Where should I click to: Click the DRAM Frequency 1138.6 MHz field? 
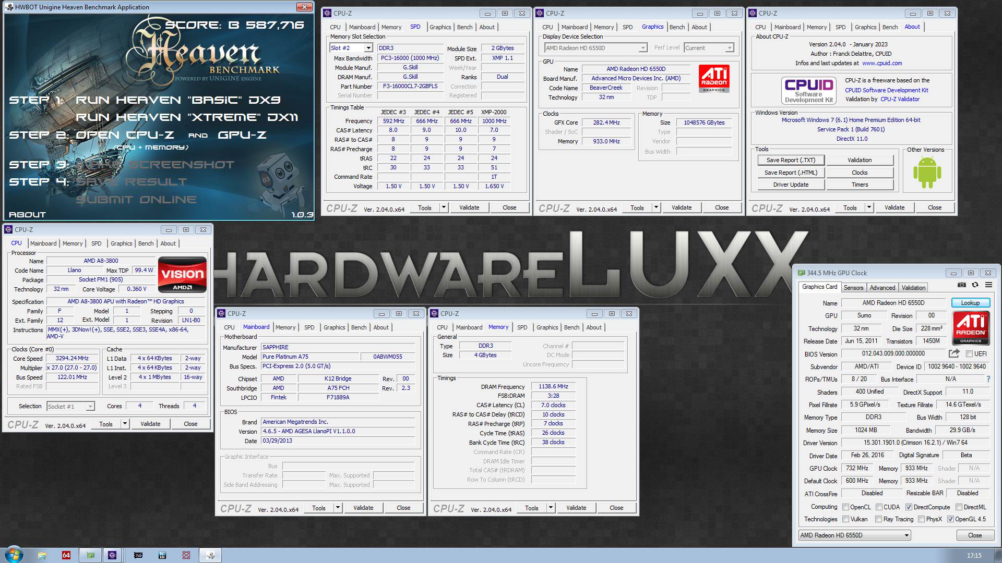click(553, 387)
